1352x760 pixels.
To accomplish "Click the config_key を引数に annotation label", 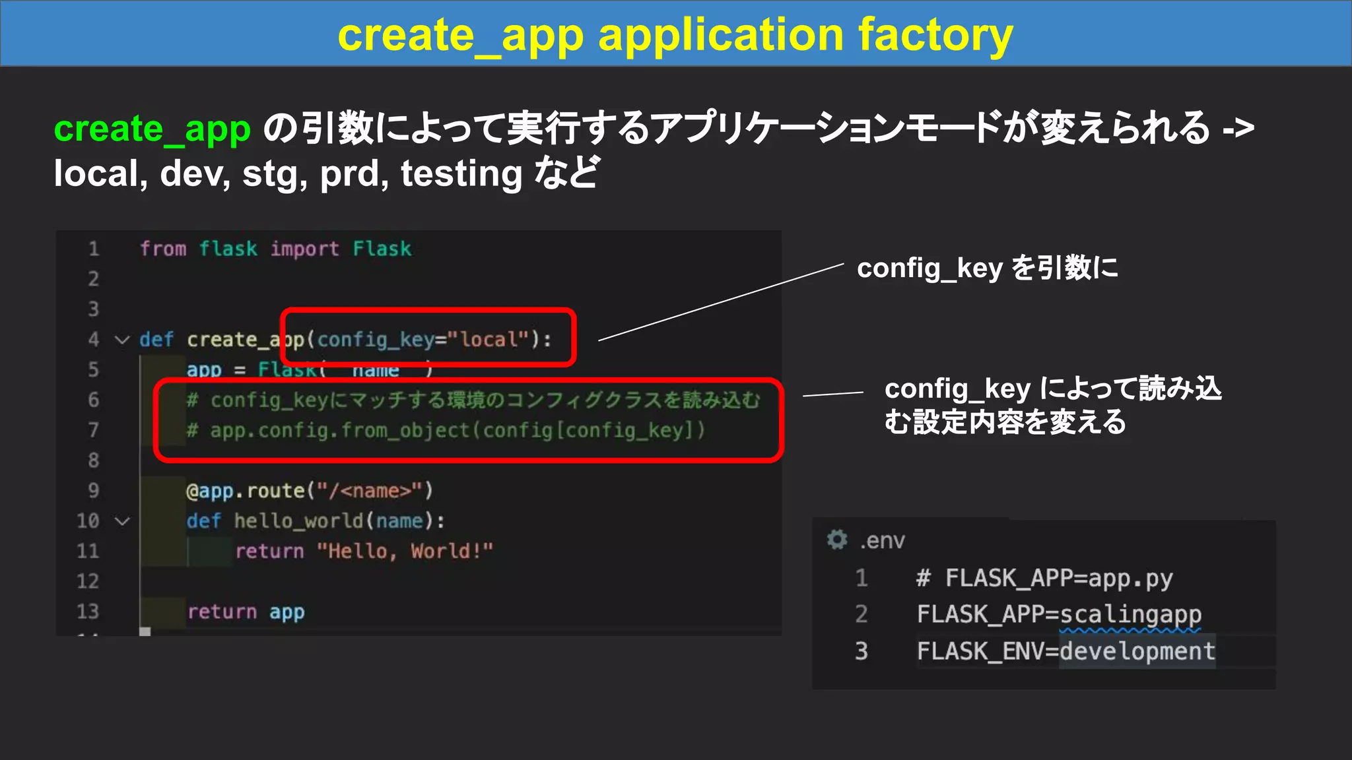I will coord(987,268).
